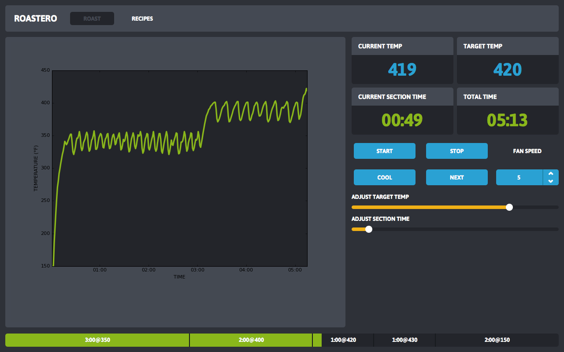This screenshot has height=352, width=564.
Task: Click the Adjust Section Time label
Action: coord(381,219)
